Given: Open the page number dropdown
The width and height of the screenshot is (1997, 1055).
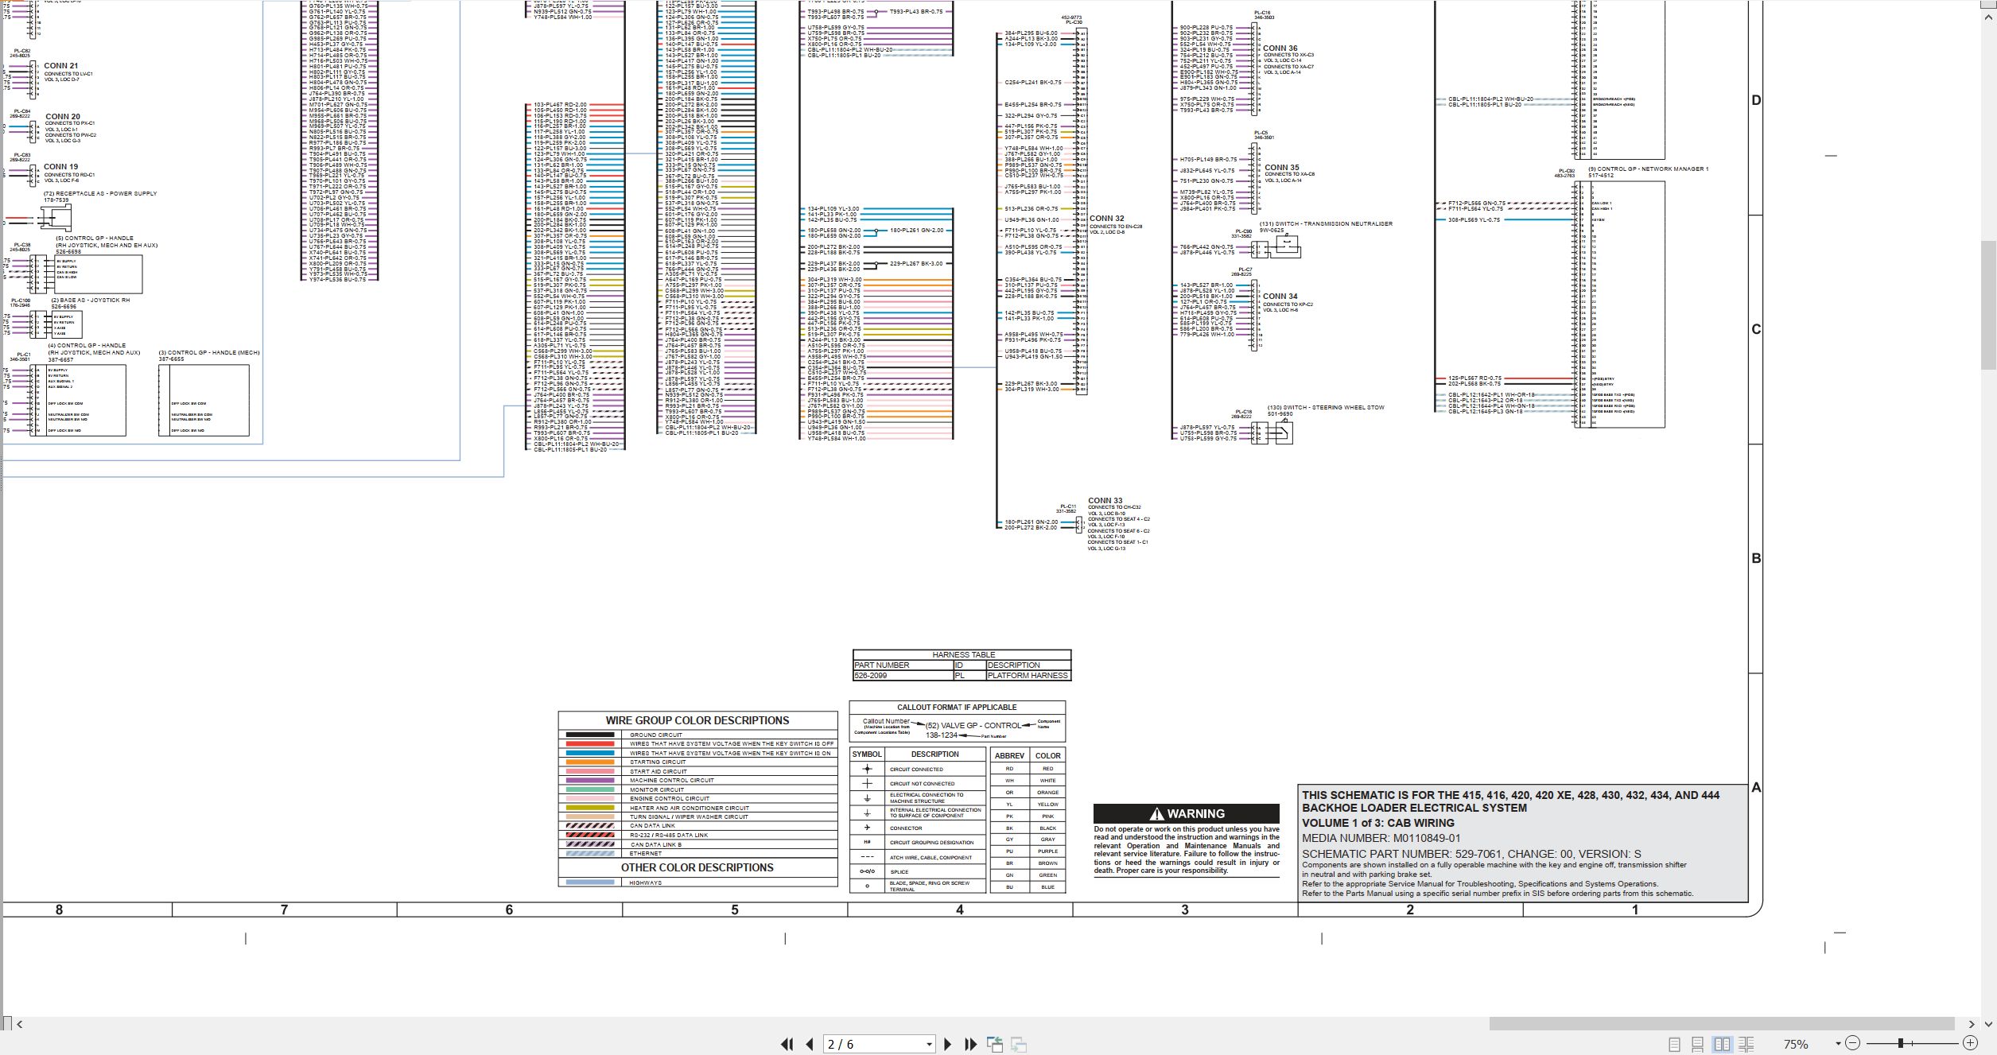Looking at the screenshot, I should click(x=929, y=1044).
